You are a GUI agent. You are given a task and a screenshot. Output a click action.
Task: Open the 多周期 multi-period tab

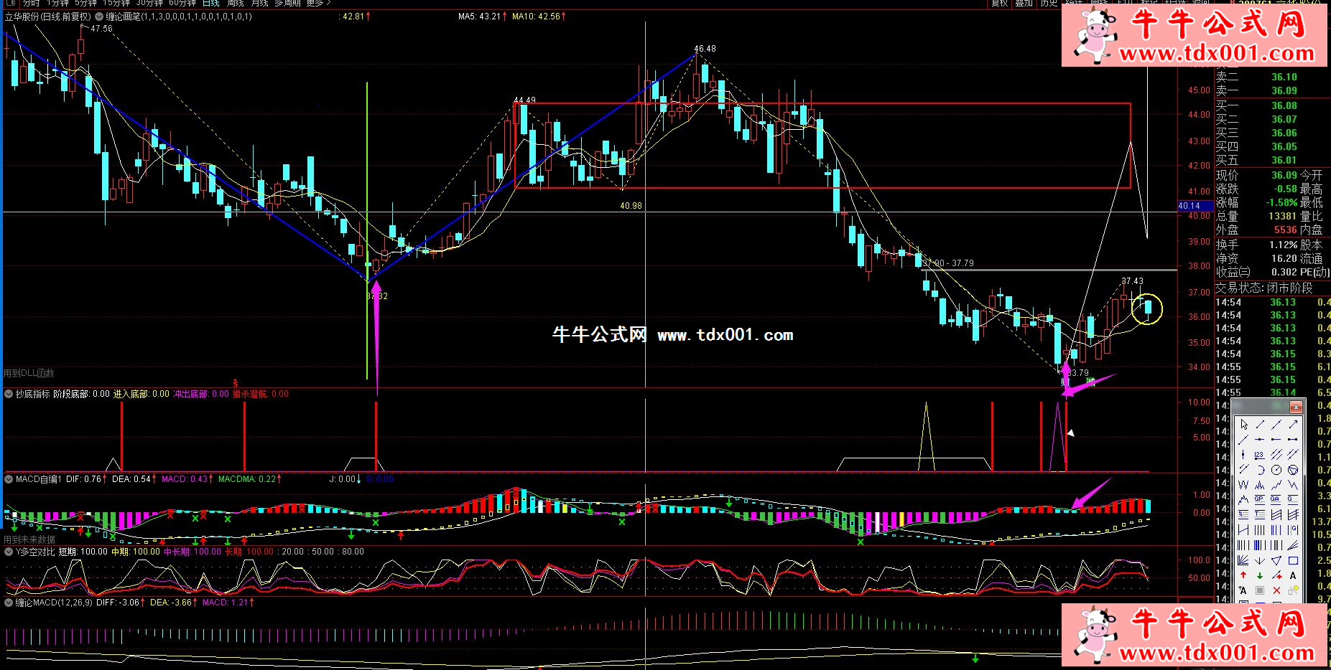(287, 3)
